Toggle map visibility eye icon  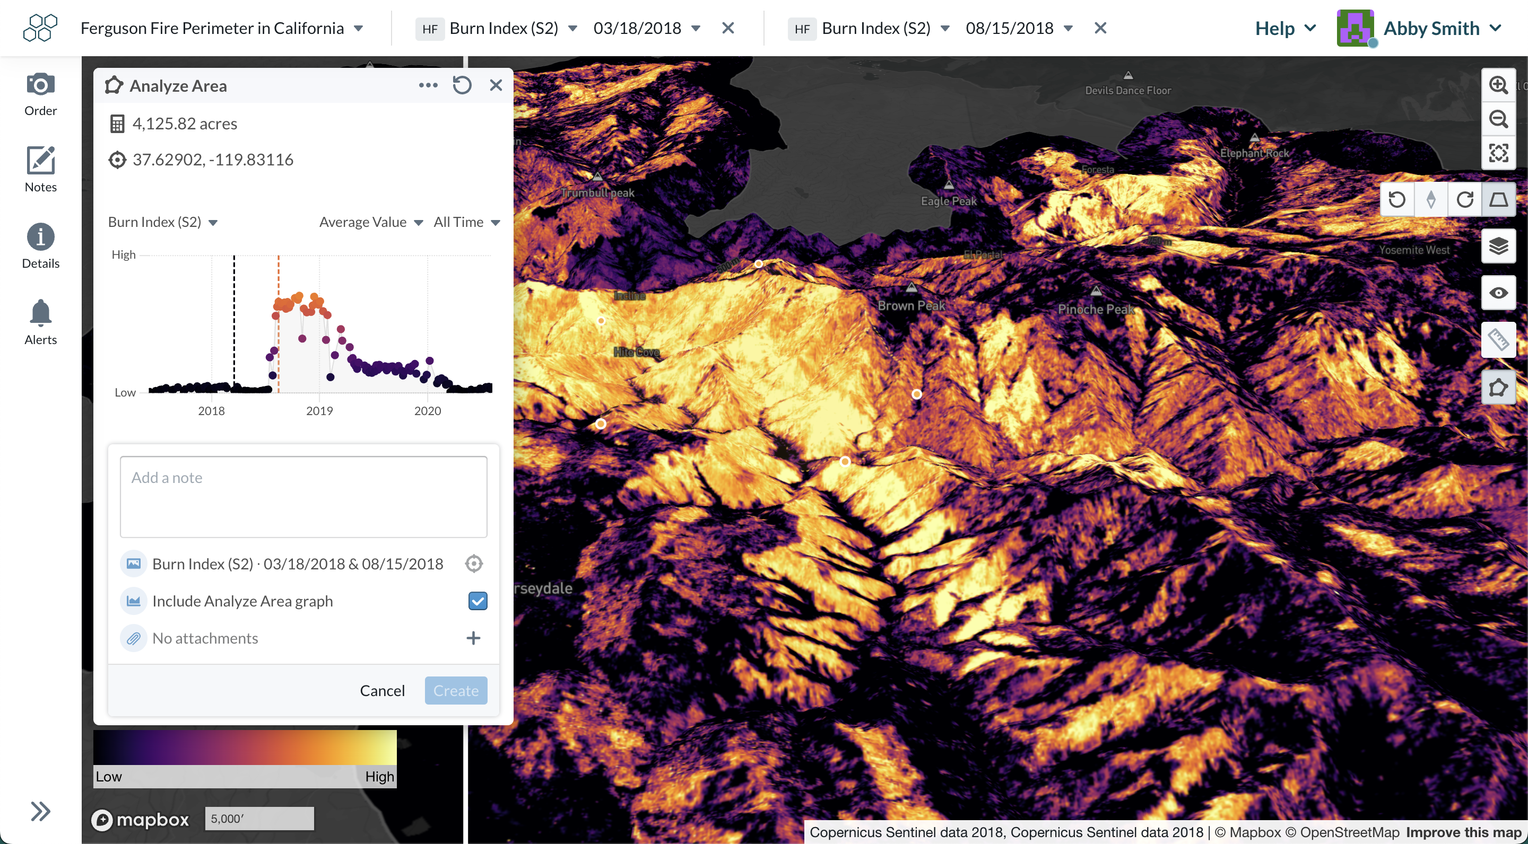1498,293
